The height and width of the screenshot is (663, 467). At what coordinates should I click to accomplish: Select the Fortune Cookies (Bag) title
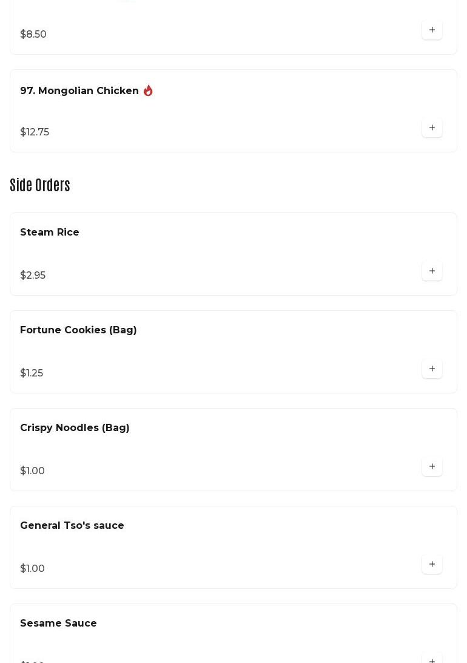[x=78, y=330]
